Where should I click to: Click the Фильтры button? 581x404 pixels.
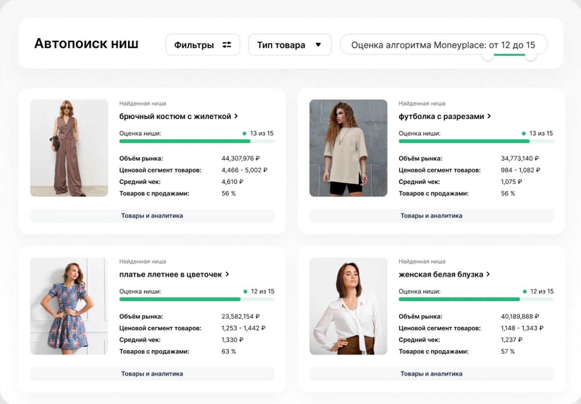(202, 45)
